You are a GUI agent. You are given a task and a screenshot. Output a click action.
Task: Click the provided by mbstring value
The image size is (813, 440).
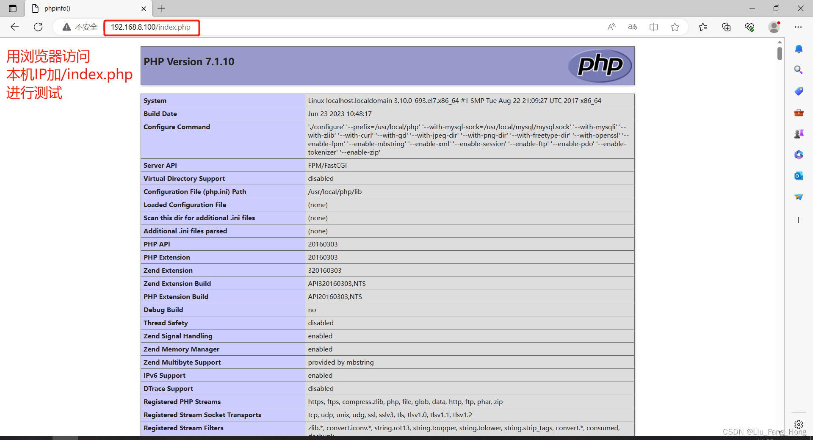click(341, 363)
